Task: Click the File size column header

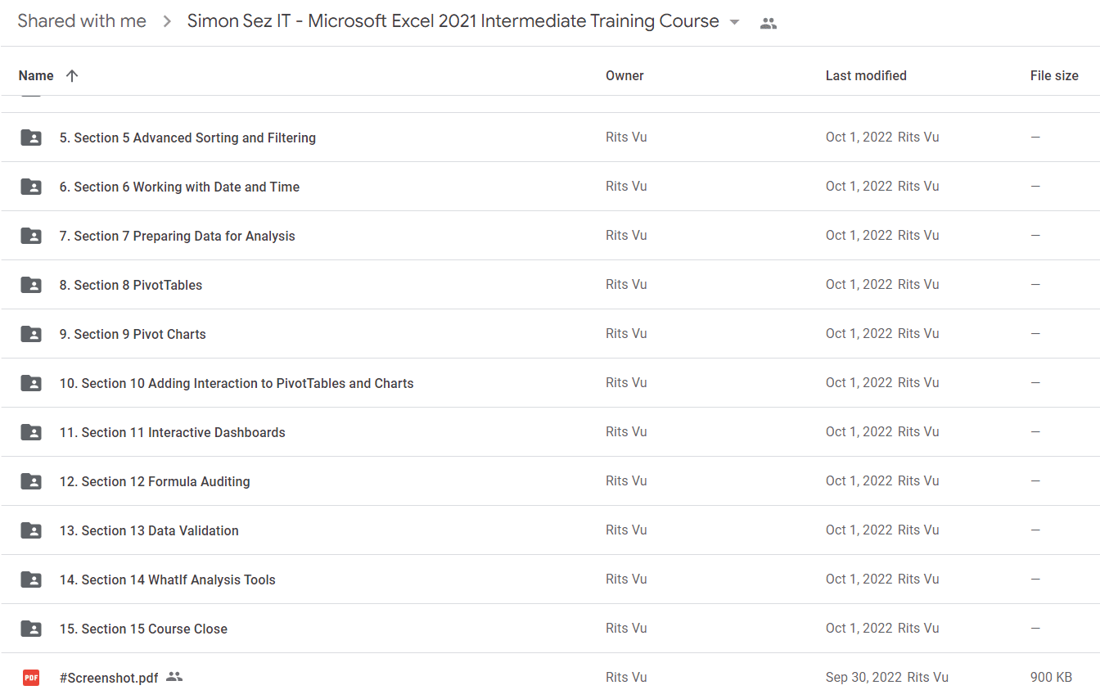Action: click(x=1054, y=75)
